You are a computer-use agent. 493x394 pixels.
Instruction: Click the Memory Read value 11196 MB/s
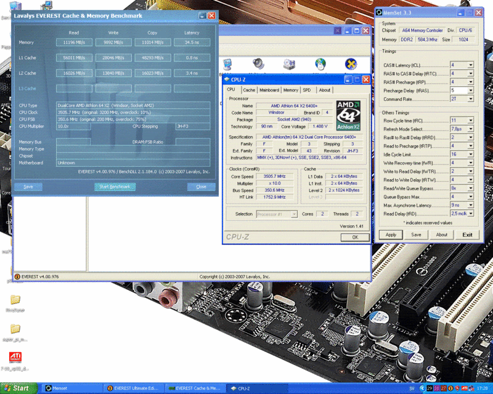click(x=74, y=42)
